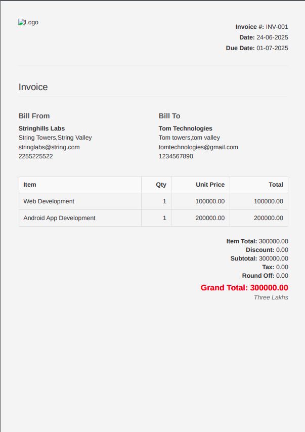Click the Qty column header
The image size is (305, 432).
tap(161, 185)
